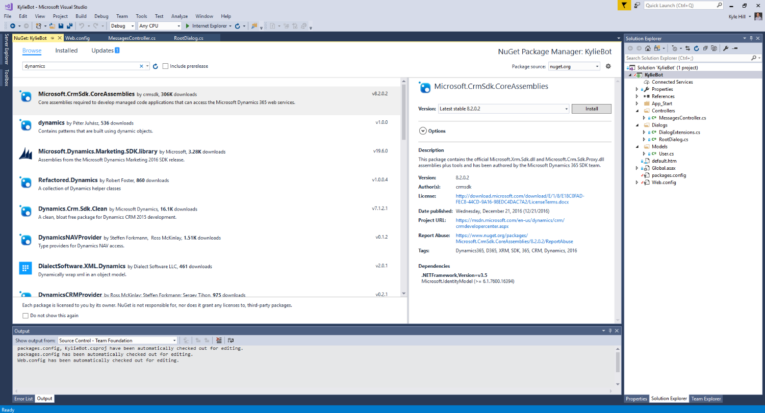Click the Pending Changes Filter clock icon
Screen dimensions: 765x413
(x=675, y=48)
